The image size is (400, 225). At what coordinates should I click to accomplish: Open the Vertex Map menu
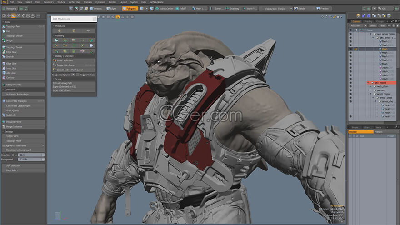click(74, 2)
